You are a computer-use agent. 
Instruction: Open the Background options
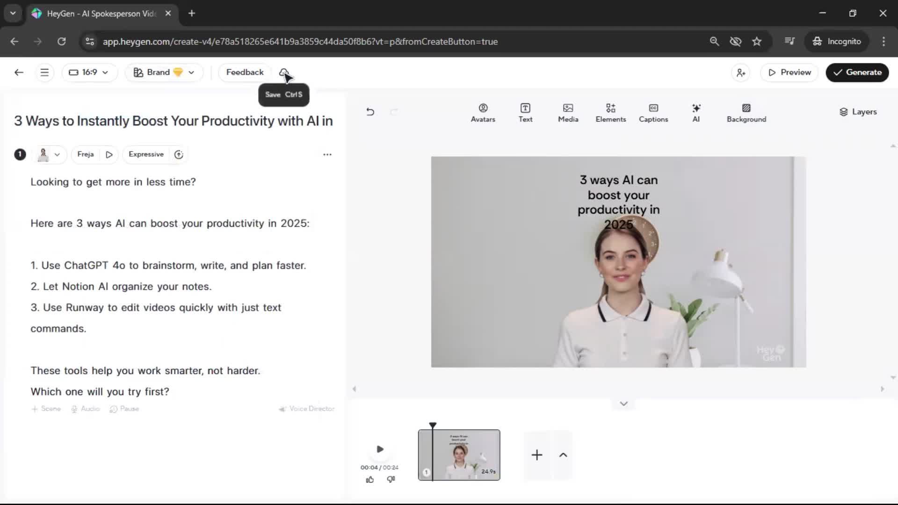click(x=746, y=113)
